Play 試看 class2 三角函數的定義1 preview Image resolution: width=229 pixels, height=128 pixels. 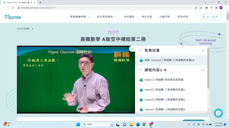click(x=171, y=60)
